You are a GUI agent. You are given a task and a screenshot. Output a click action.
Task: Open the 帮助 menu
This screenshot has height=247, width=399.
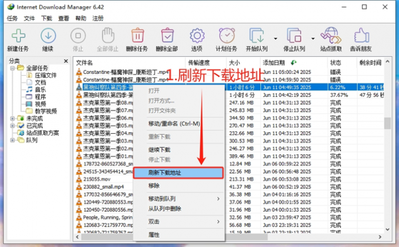point(80,18)
